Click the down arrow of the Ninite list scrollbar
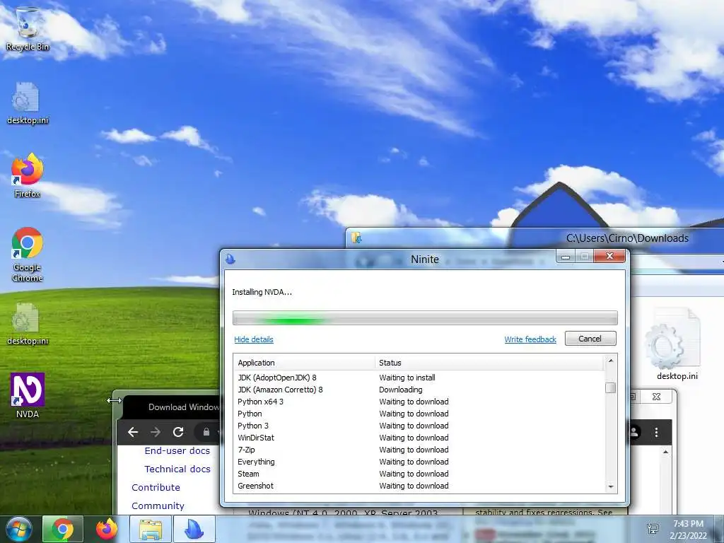 pyautogui.click(x=610, y=486)
